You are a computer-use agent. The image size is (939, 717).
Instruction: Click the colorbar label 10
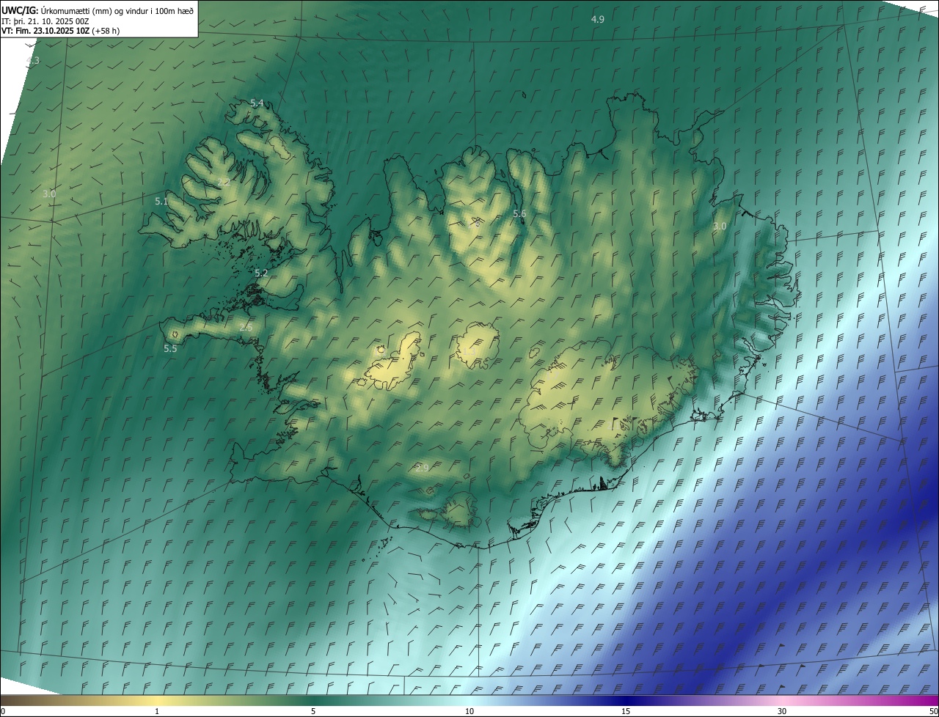[469, 711]
